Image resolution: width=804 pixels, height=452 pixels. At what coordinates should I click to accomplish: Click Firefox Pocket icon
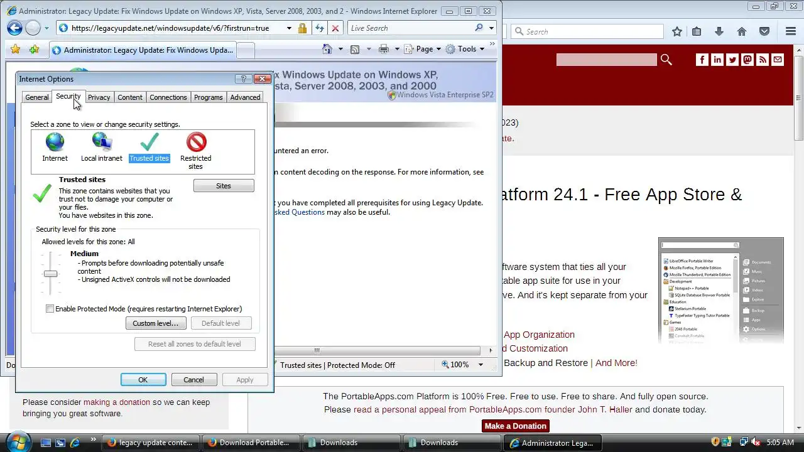pyautogui.click(x=764, y=31)
